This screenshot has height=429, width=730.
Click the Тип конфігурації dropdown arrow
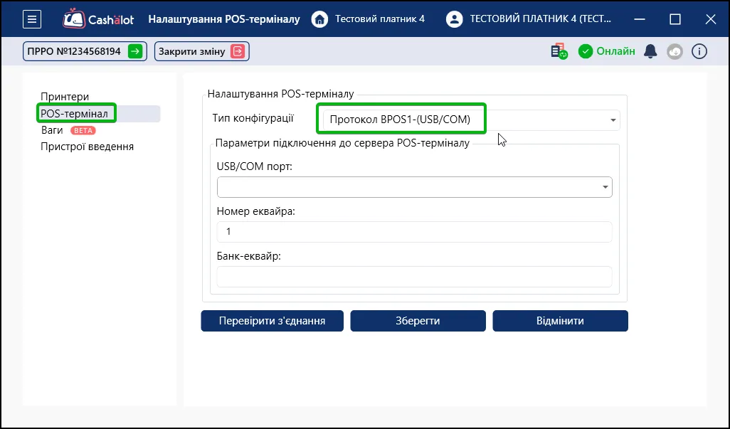click(613, 120)
